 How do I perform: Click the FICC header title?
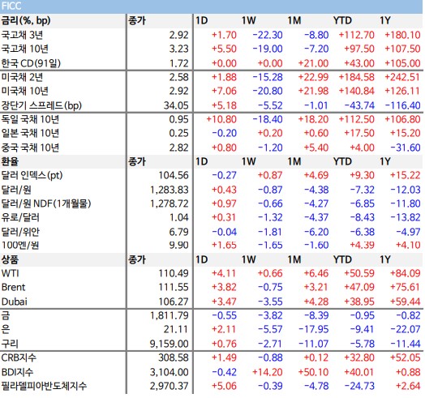click(11, 6)
